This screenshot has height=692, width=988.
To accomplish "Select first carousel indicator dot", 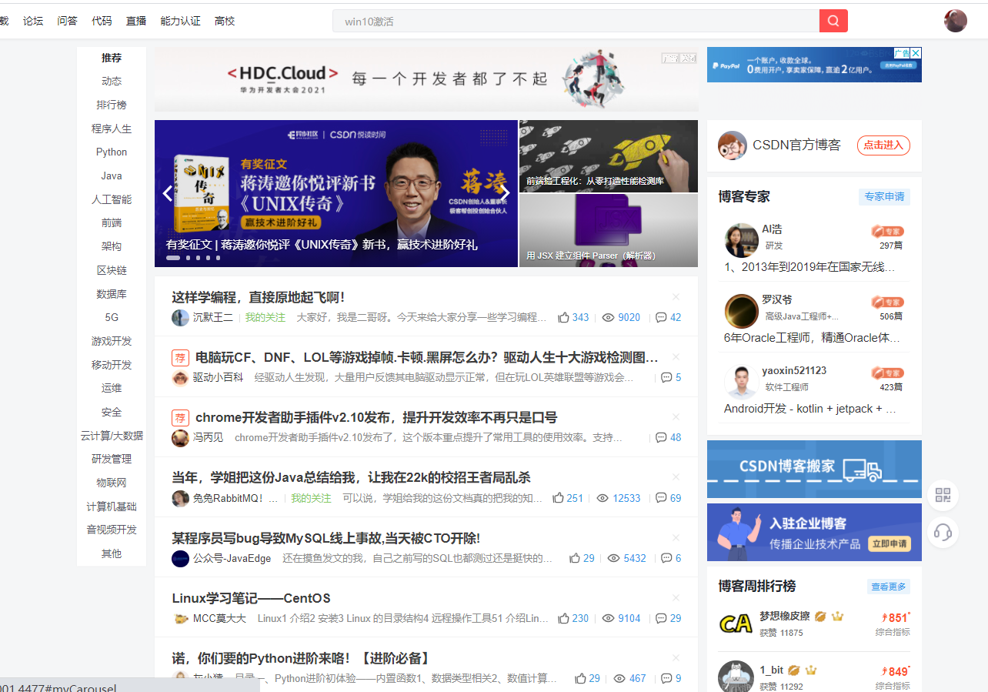I will (x=173, y=258).
